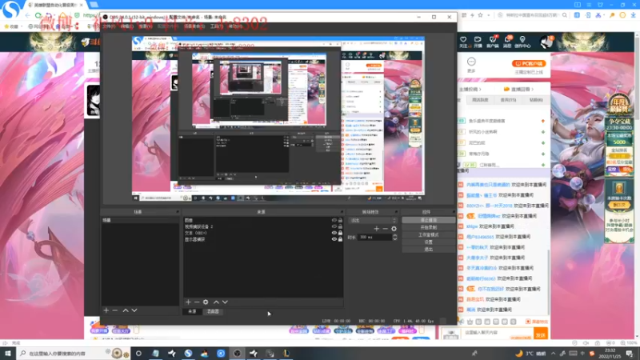The width and height of the screenshot is (640, 360).
Task: Show hidden system tray icons chevron
Action: (x=553, y=354)
